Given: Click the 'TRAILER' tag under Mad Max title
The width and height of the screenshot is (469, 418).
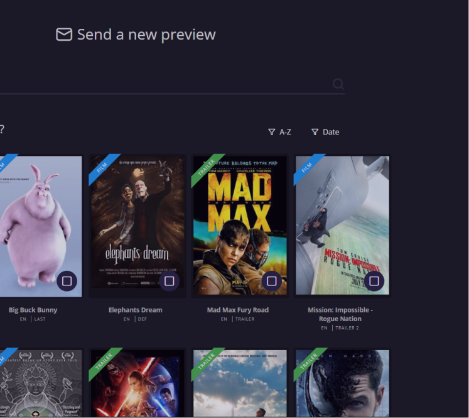Looking at the screenshot, I should coord(245,319).
